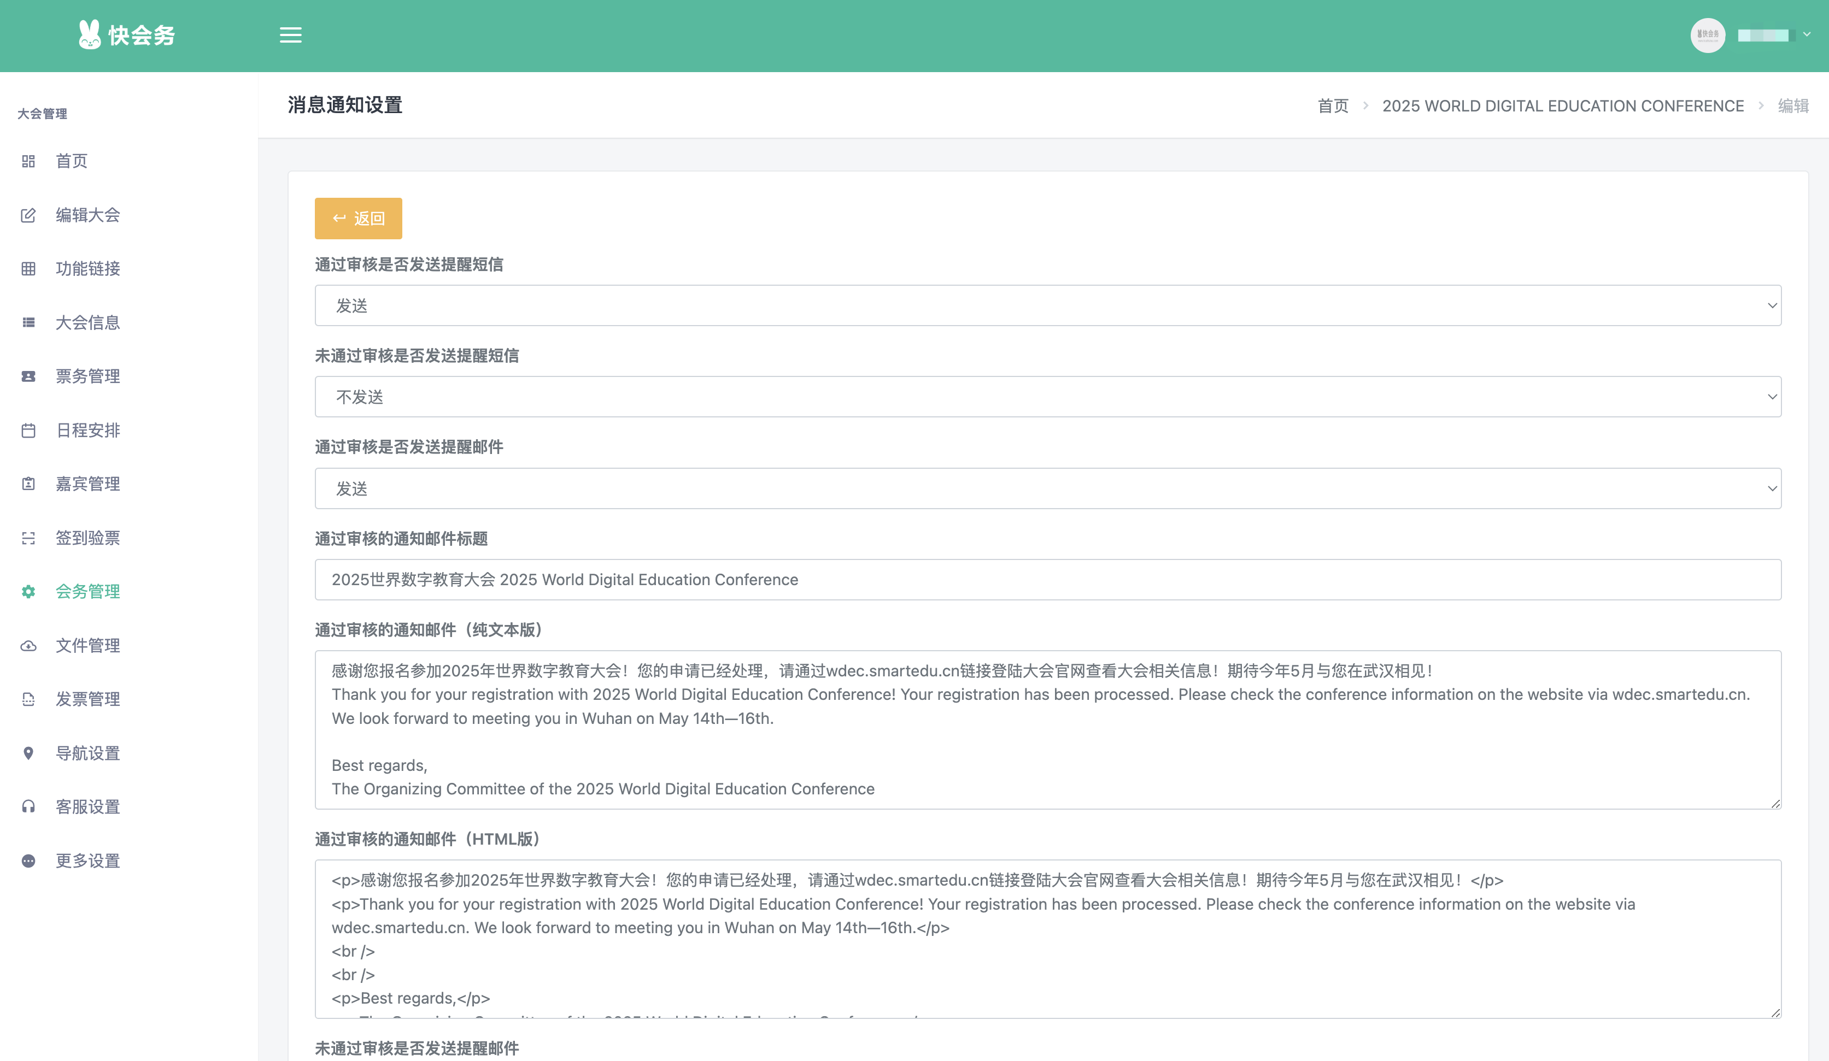Click the 更多设置 ellipsis icon

[x=28, y=860]
